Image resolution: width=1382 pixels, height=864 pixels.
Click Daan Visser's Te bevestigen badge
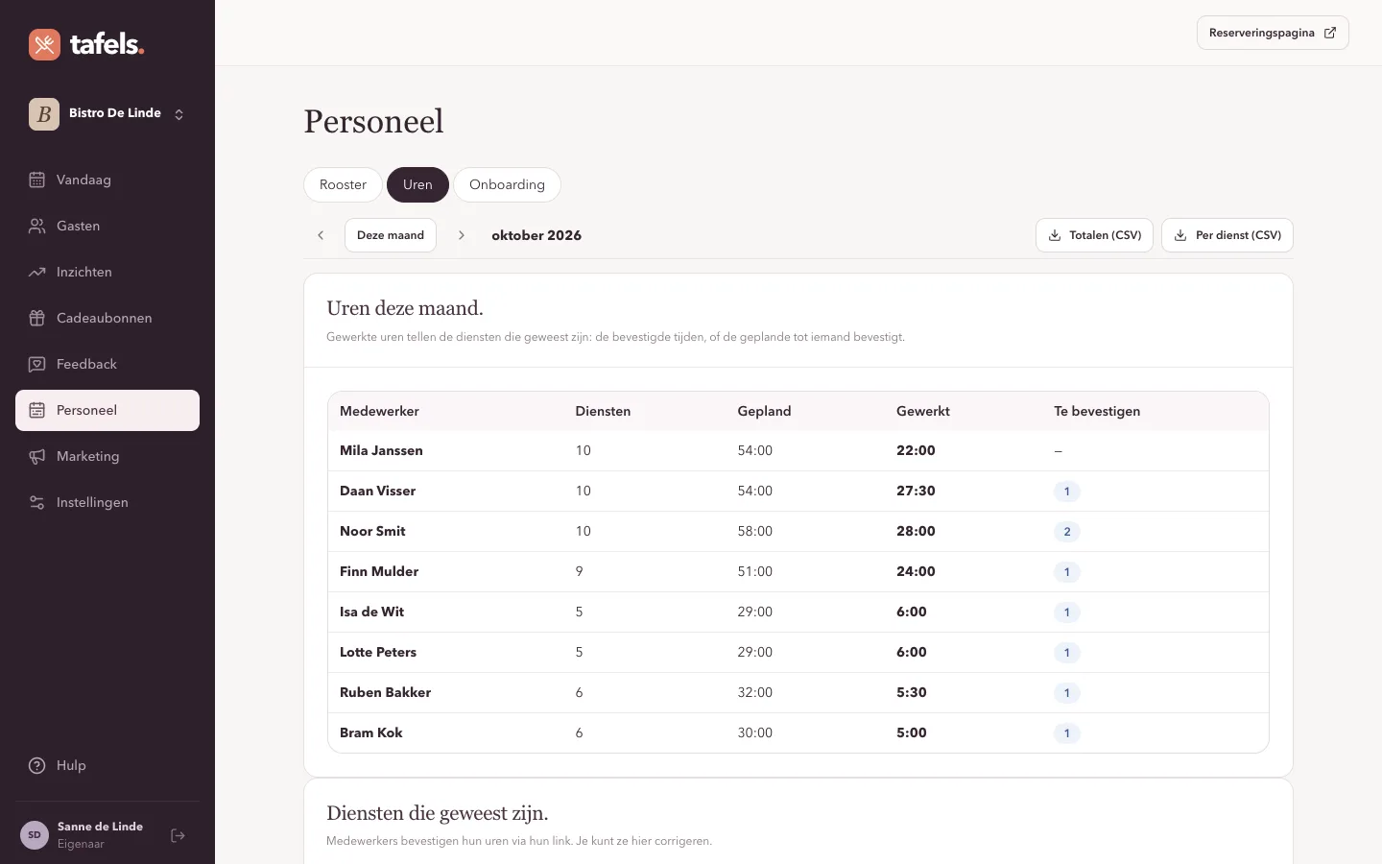(1067, 492)
